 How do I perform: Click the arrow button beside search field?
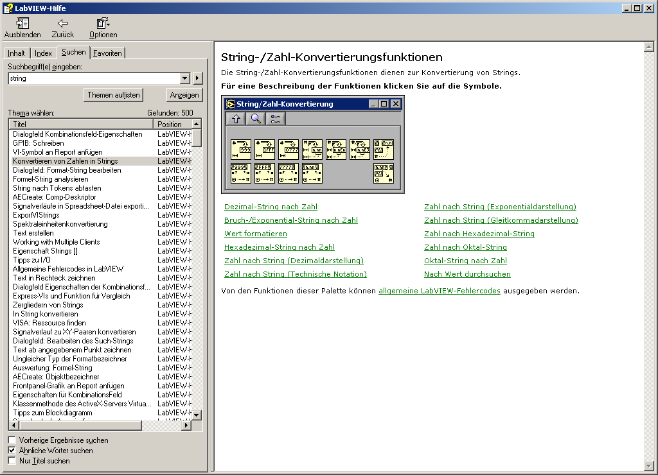(198, 78)
